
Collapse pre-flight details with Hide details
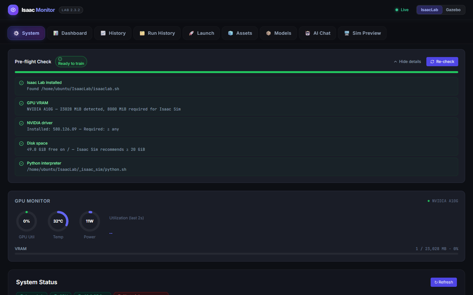click(x=407, y=62)
